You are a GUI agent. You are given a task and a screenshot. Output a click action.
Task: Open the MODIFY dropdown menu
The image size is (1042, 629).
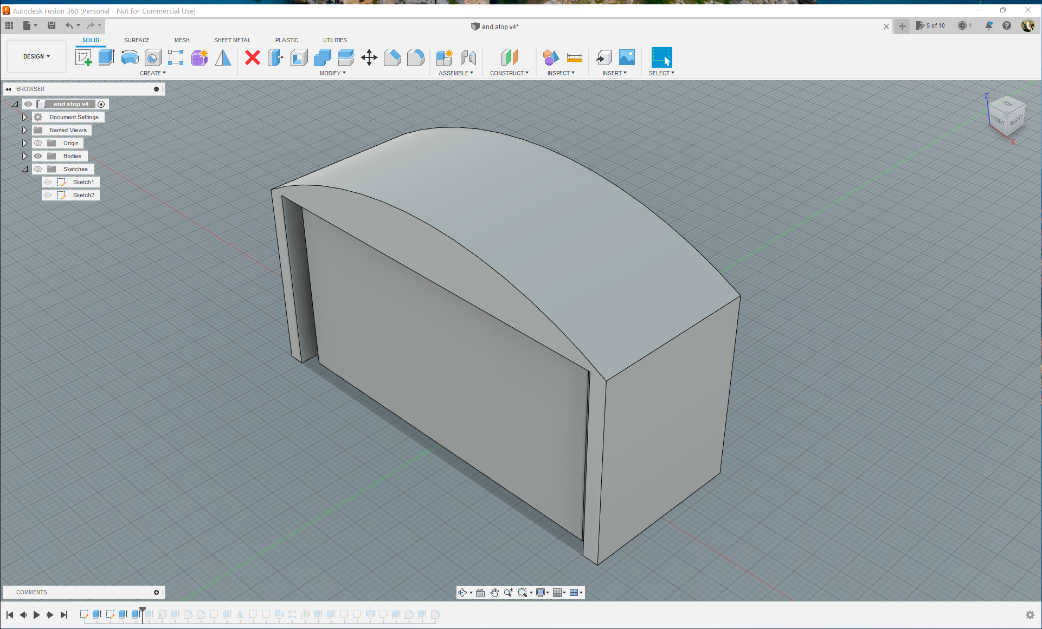pos(333,73)
